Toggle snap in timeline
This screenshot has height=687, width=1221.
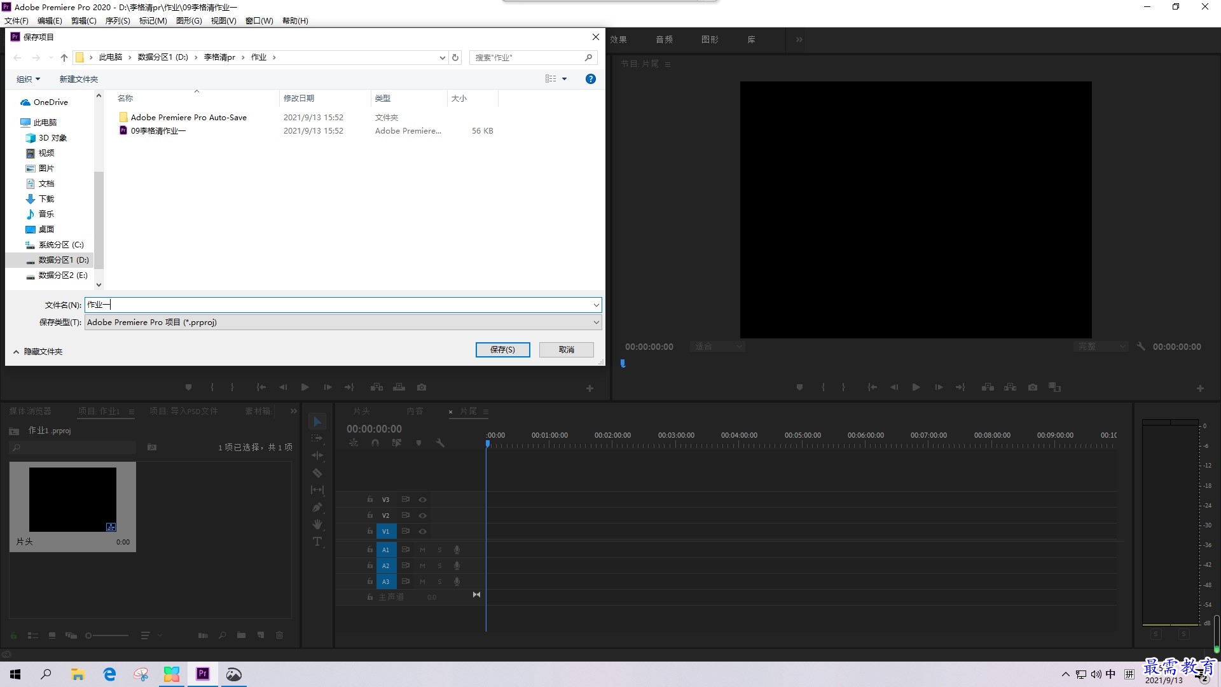click(x=375, y=443)
